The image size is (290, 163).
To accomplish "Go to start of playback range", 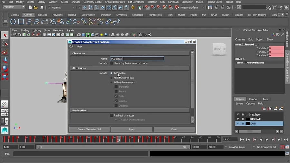I will click(242, 140).
